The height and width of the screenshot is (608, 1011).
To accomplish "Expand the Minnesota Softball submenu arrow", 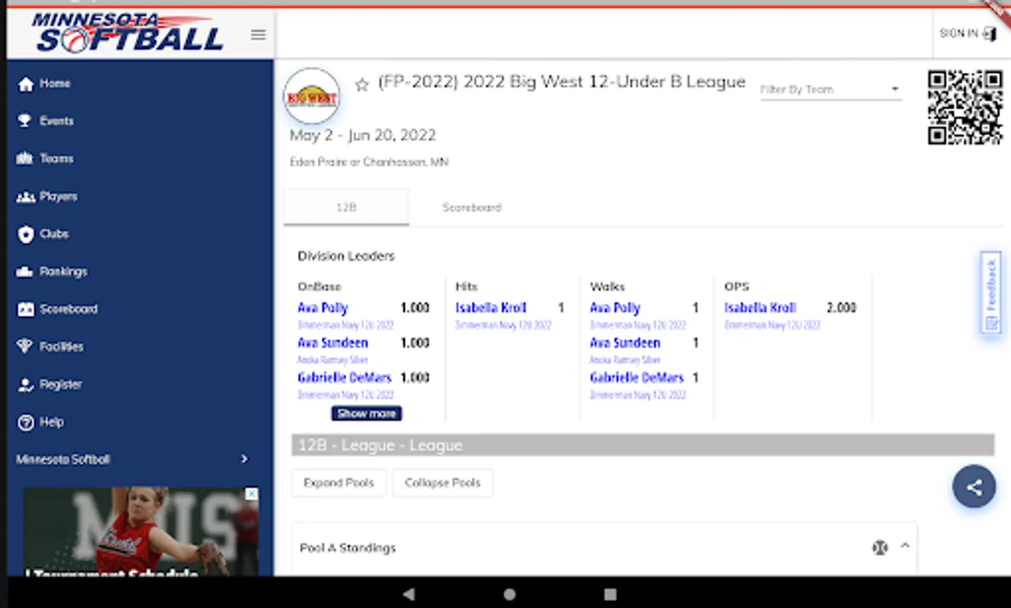I will click(x=244, y=459).
